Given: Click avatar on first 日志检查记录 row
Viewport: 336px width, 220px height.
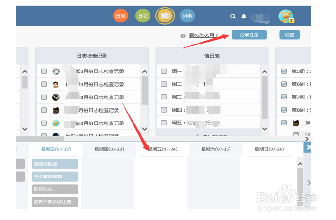Looking at the screenshot, I should click(56, 71).
